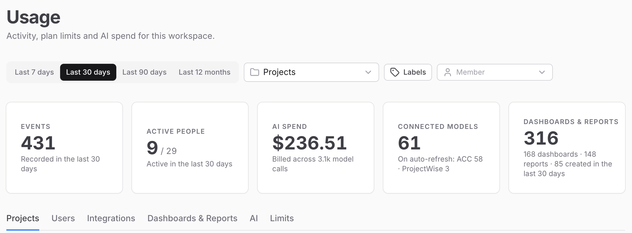Click the ACTIVE PEOPLE card label

tap(176, 131)
